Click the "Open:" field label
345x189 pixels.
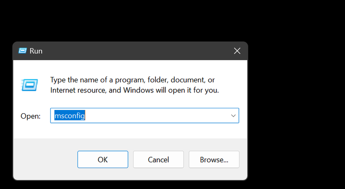click(x=31, y=116)
